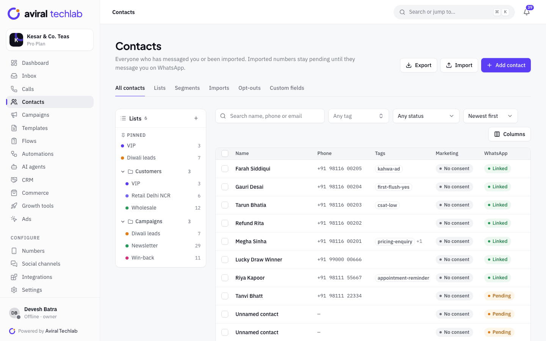Open Inbox via its tray icon
546x341 pixels.
coord(14,76)
